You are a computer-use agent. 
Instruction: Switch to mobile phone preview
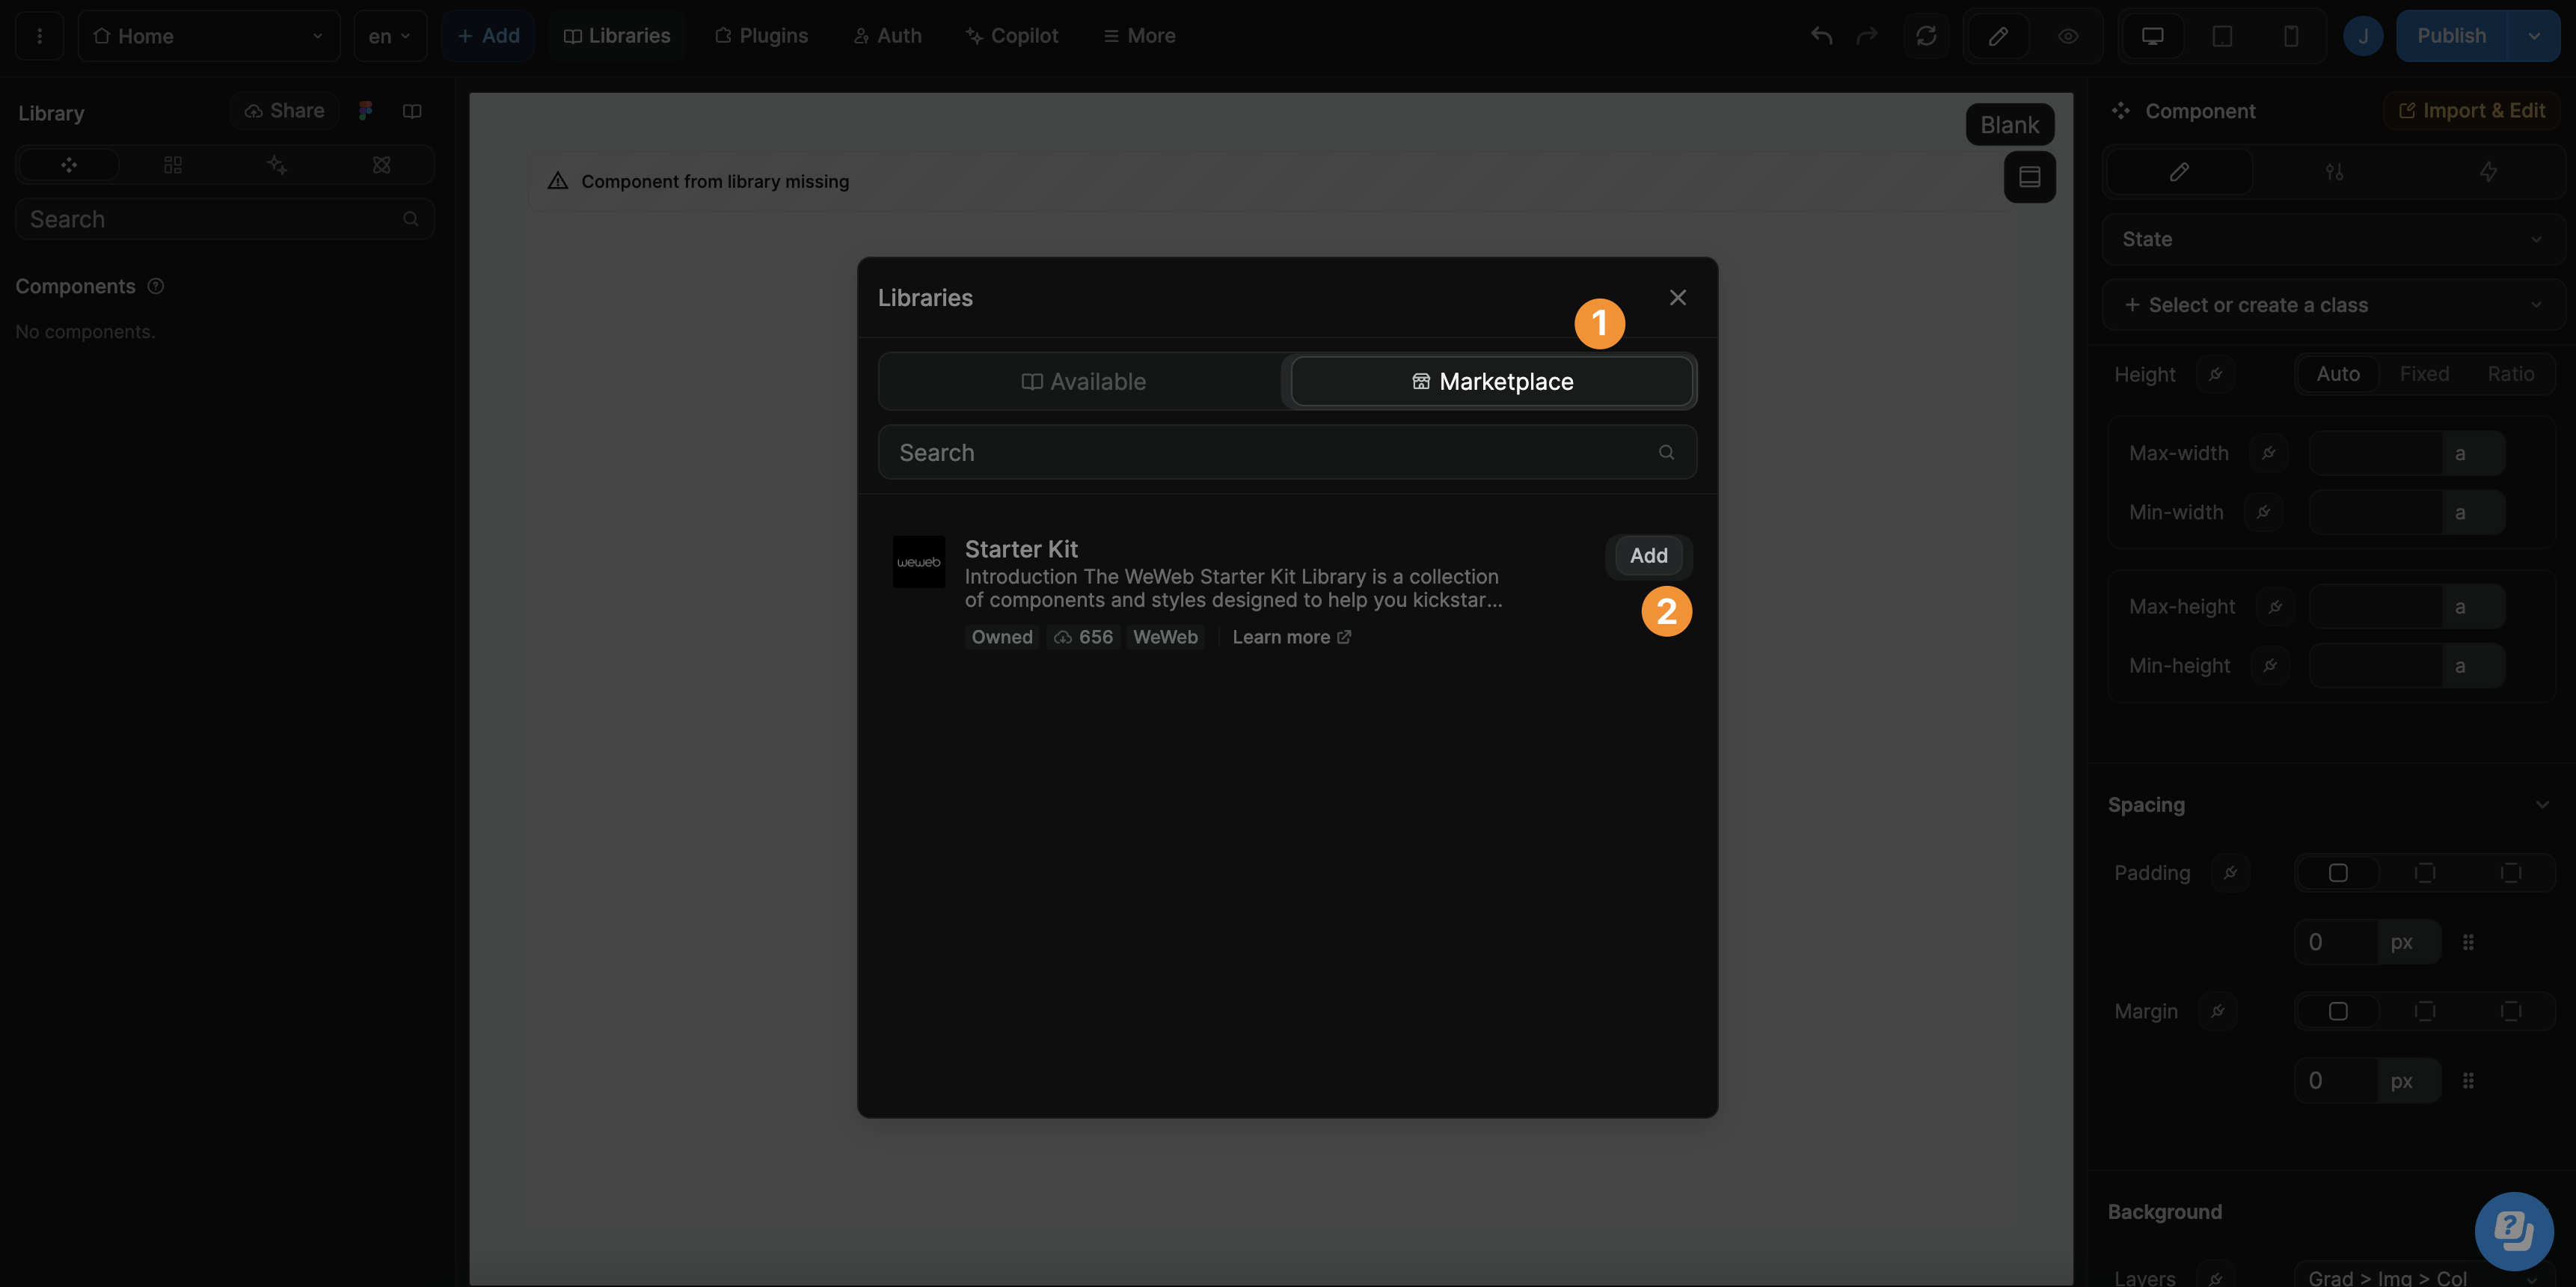(x=2292, y=35)
